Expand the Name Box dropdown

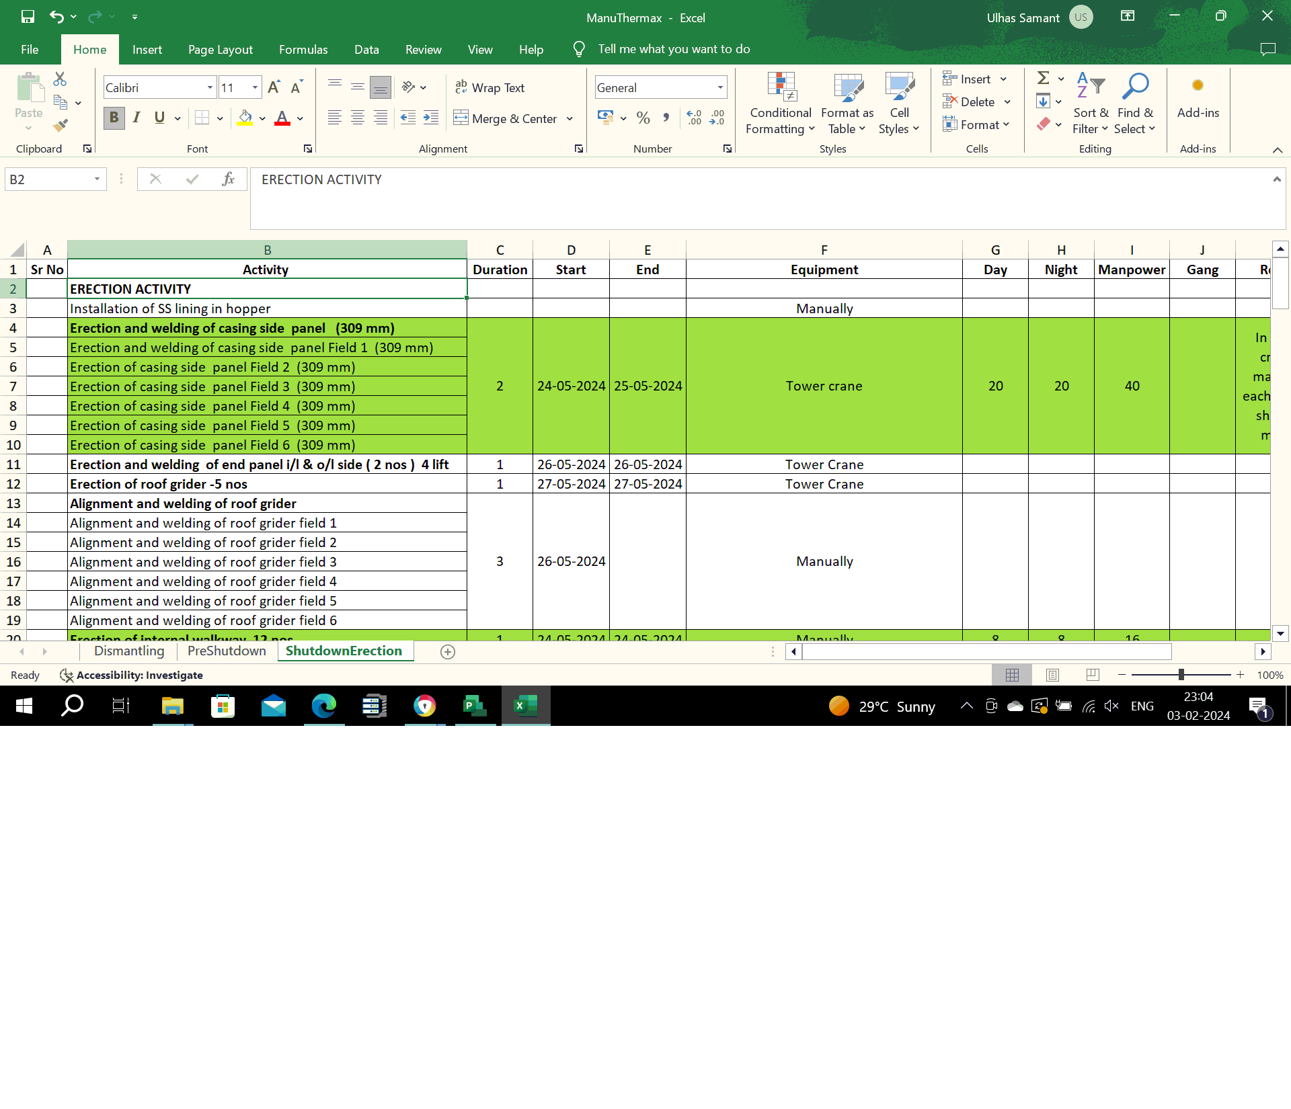97,179
